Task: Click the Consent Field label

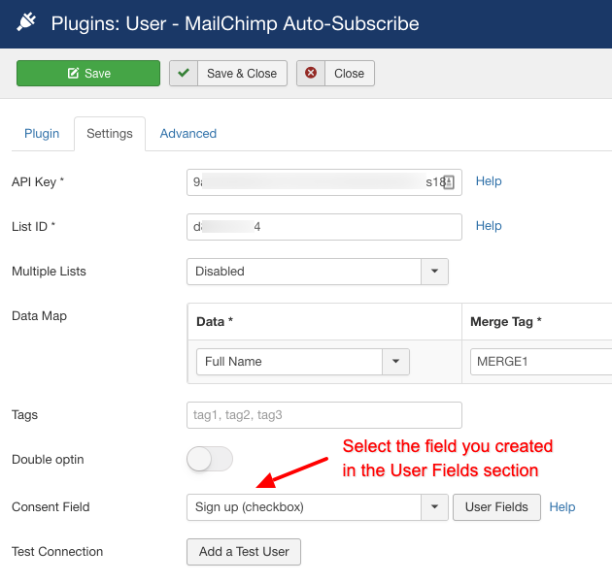Action: click(51, 506)
